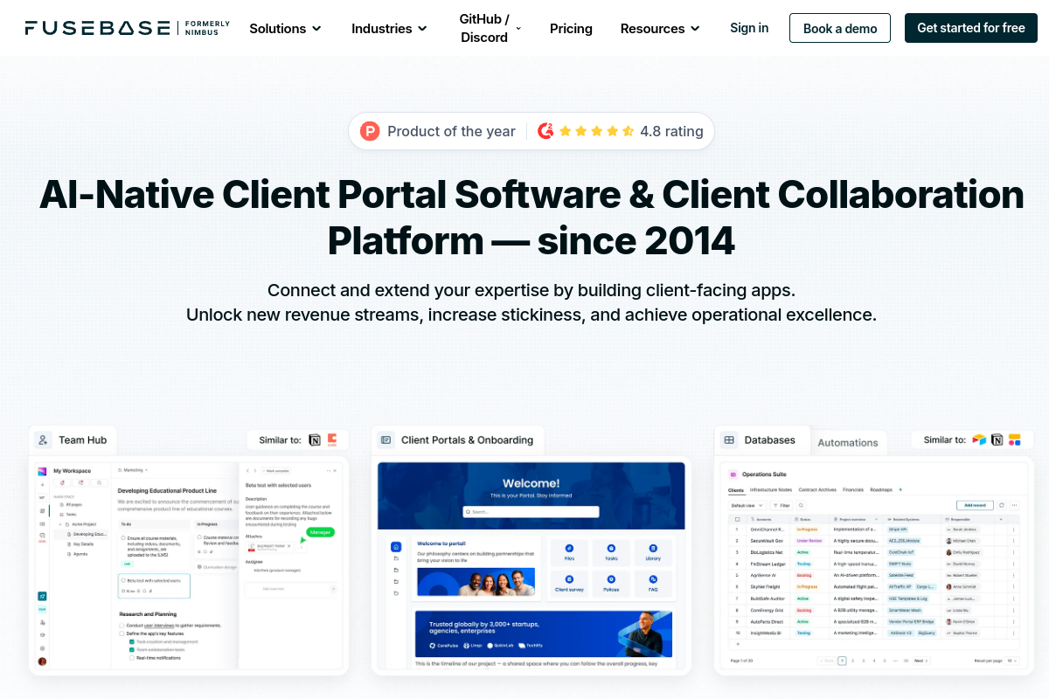
Task: Tick the select-all checkbox in Clients table header
Action: 737,518
